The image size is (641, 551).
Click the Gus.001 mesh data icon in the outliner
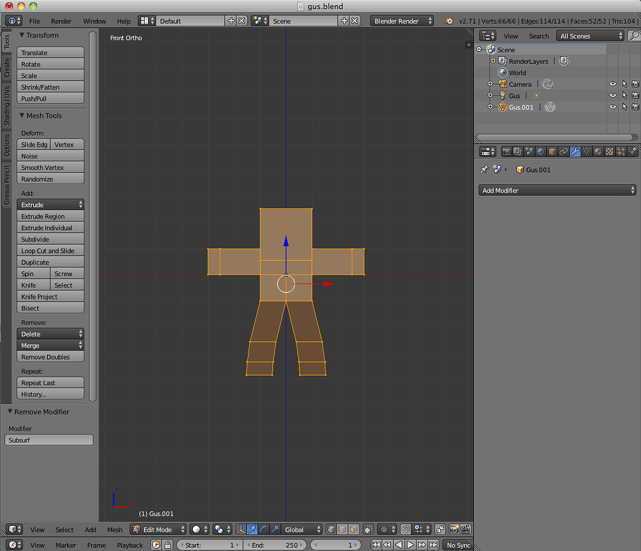(550, 107)
